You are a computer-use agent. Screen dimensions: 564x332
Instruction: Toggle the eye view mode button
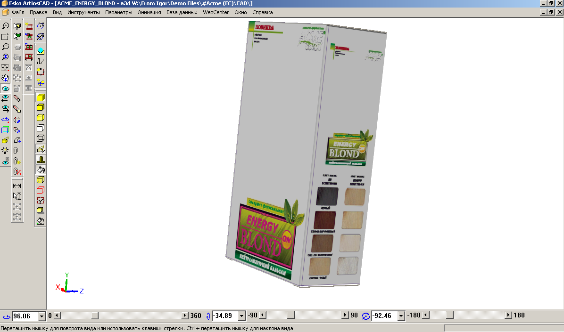(5, 89)
